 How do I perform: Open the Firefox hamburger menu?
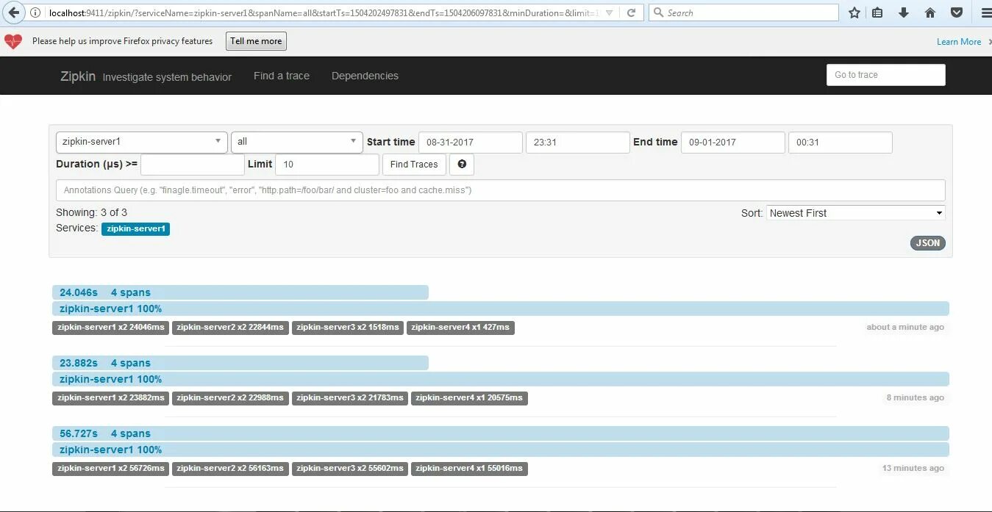[985, 12]
